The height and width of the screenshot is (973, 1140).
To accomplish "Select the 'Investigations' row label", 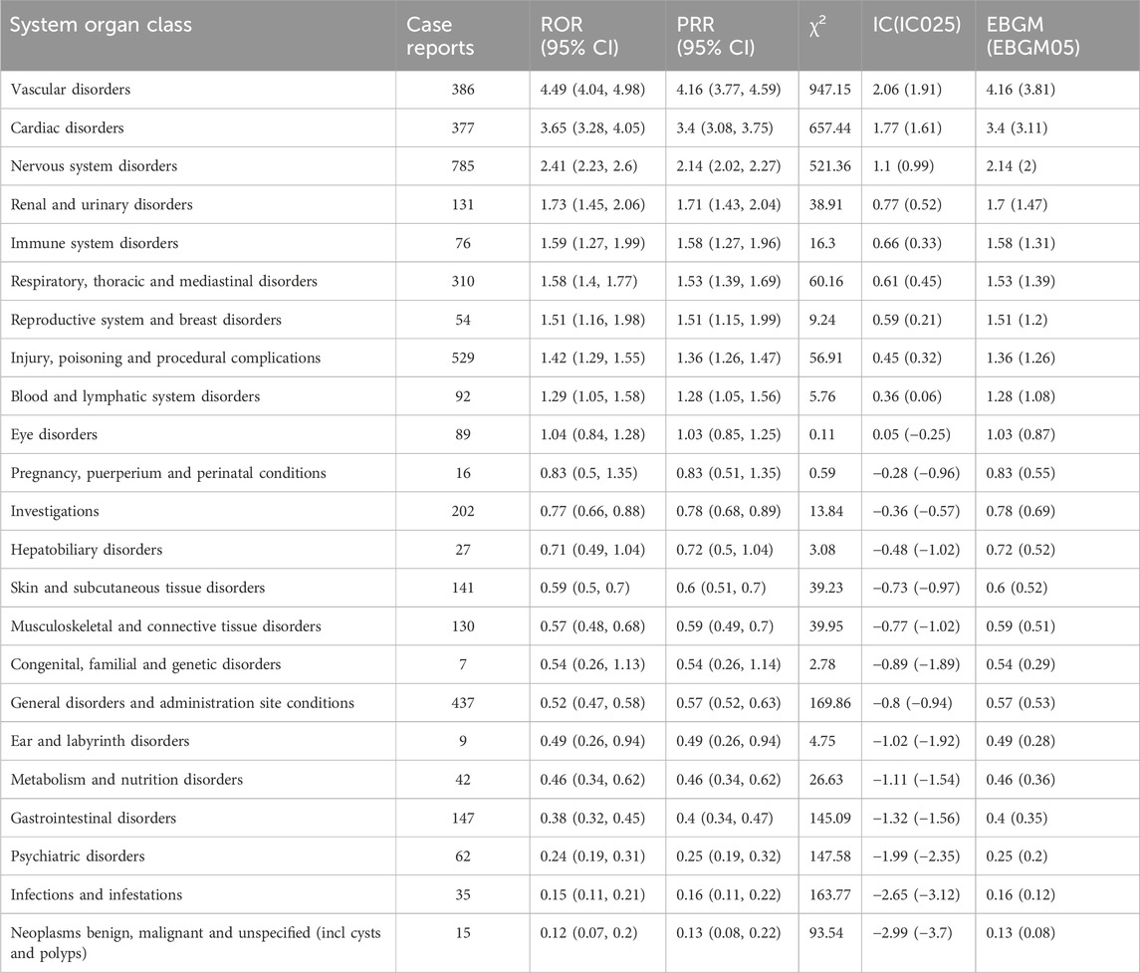I will point(55,512).
